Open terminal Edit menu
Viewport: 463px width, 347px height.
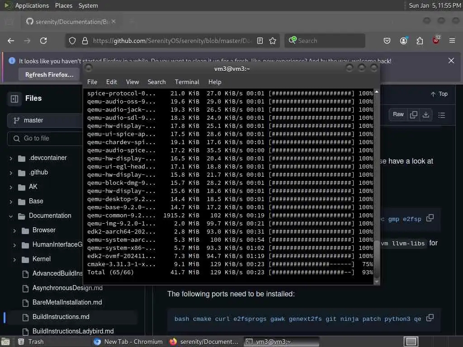point(111,82)
